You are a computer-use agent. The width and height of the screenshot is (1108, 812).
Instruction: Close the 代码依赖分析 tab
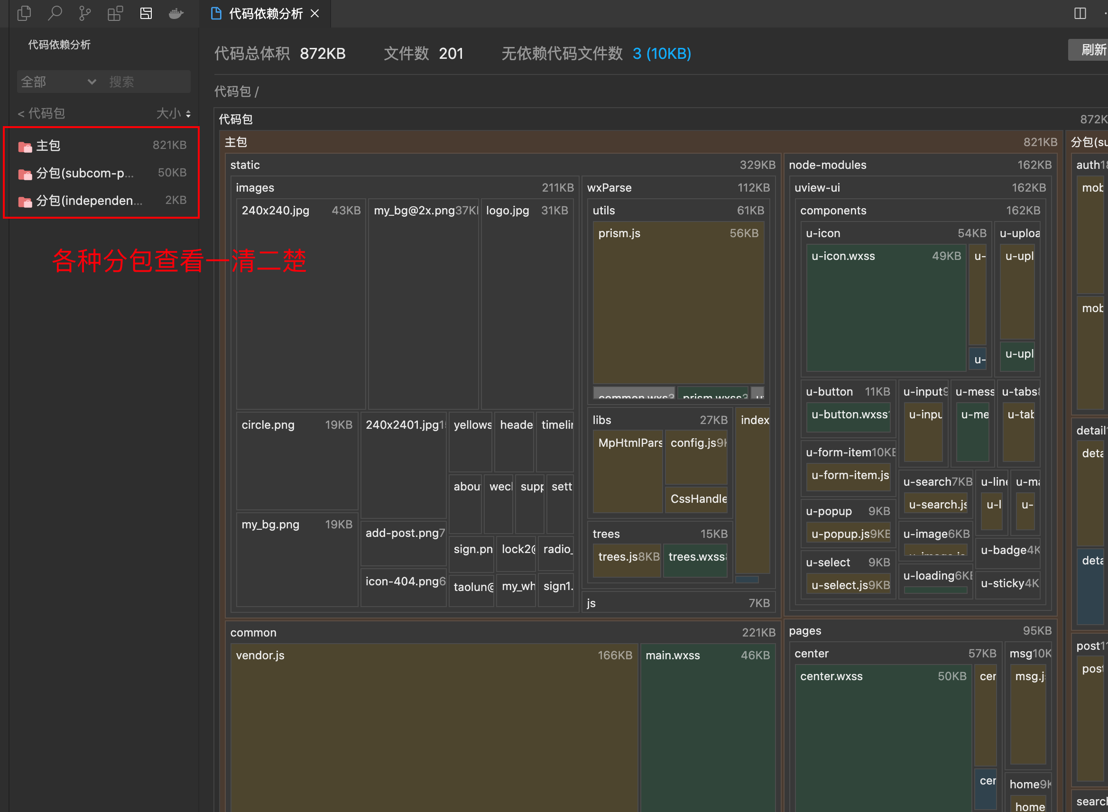click(315, 13)
